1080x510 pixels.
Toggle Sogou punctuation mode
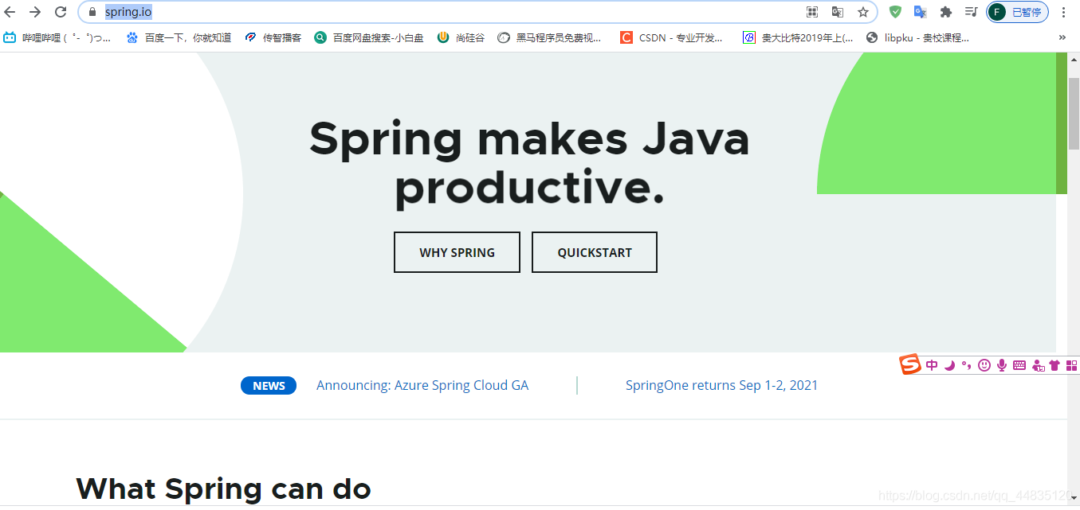[x=966, y=366]
